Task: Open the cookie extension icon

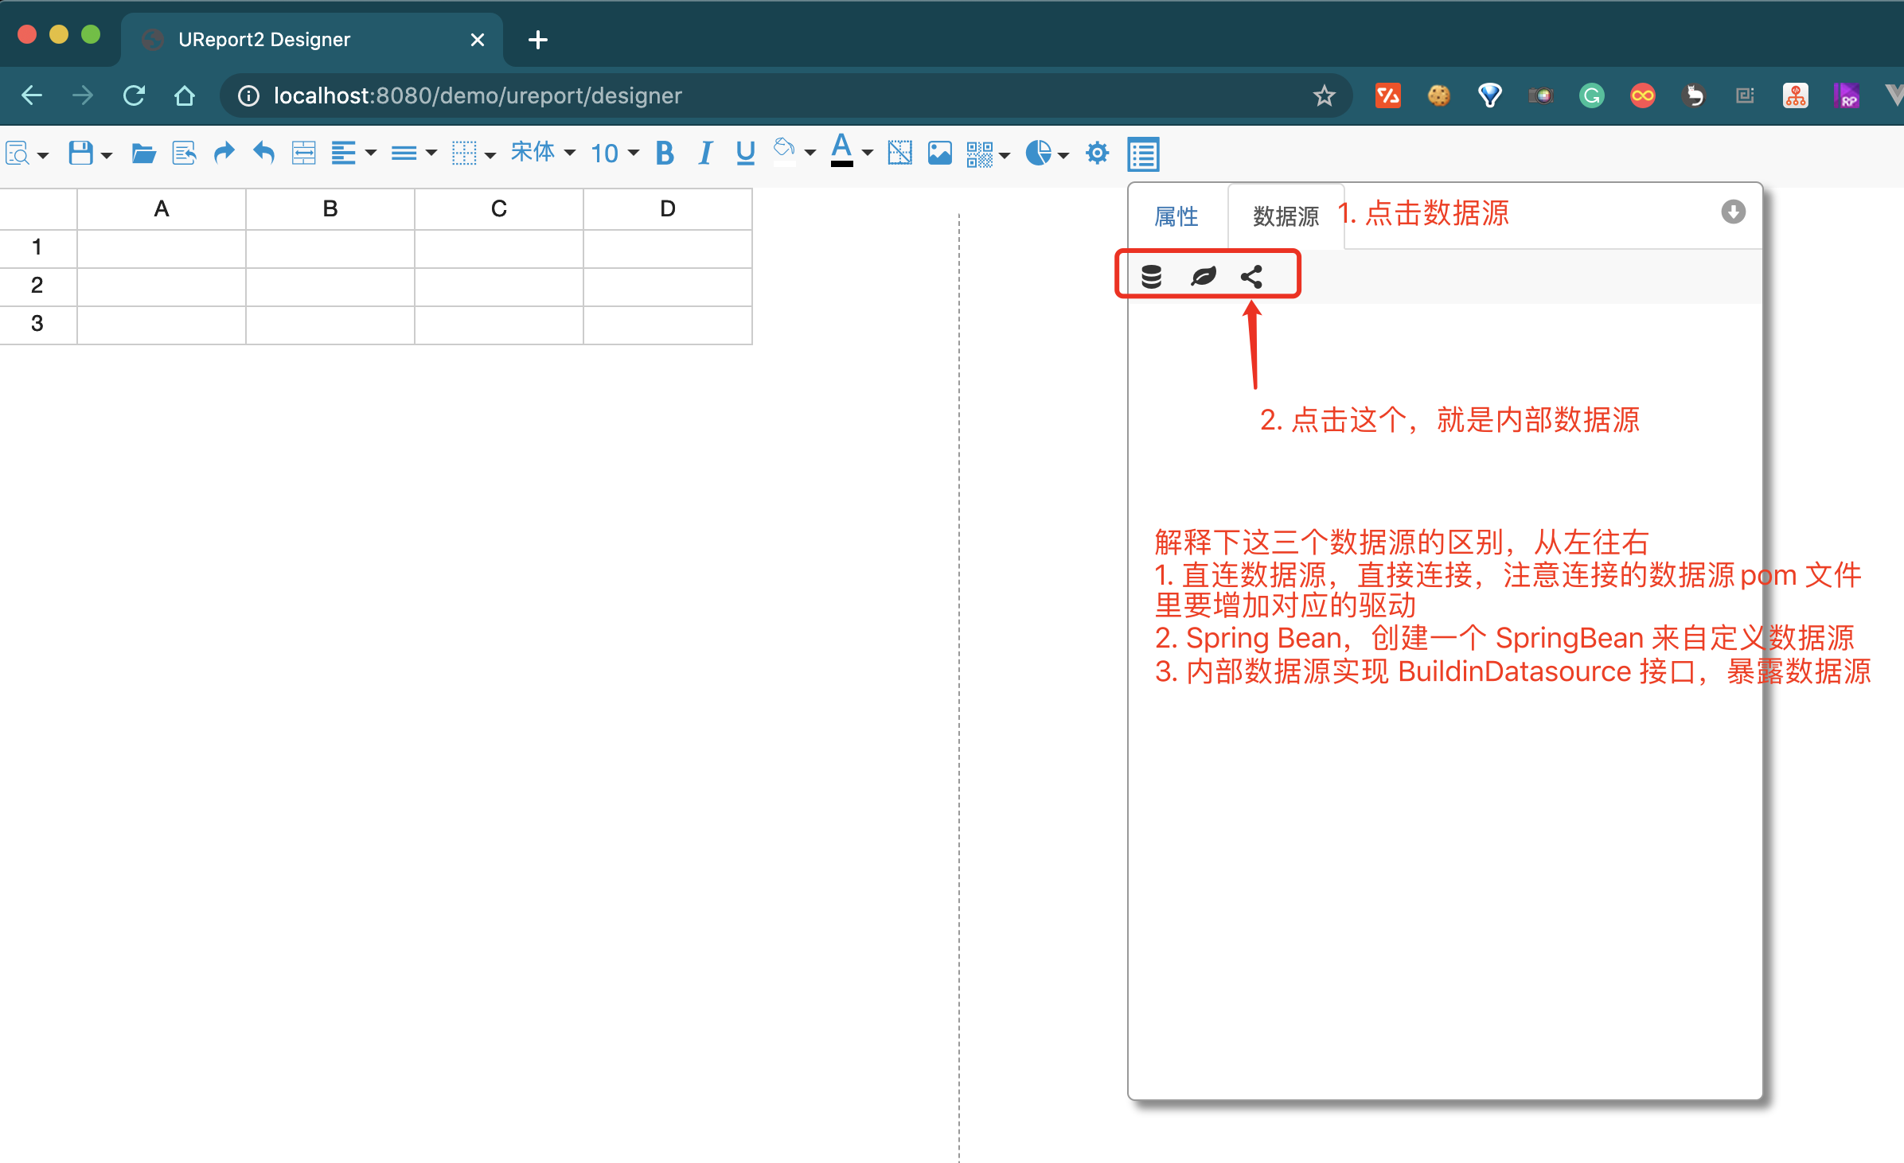Action: pyautogui.click(x=1438, y=96)
